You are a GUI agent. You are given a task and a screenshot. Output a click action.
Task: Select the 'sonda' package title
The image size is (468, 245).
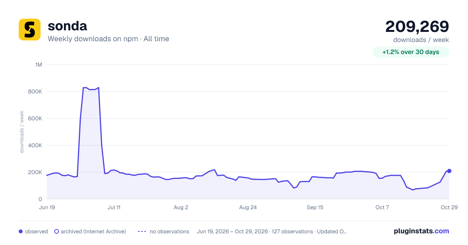tap(67, 26)
